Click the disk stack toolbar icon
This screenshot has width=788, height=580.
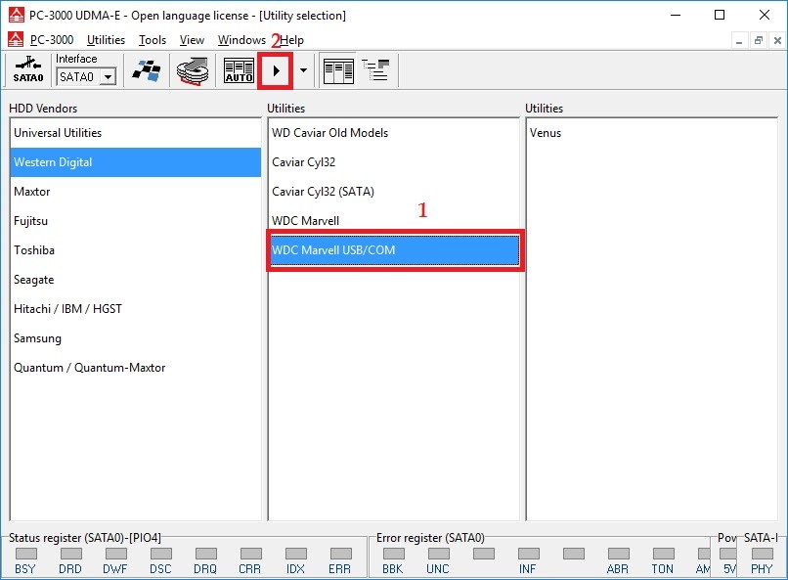[192, 70]
